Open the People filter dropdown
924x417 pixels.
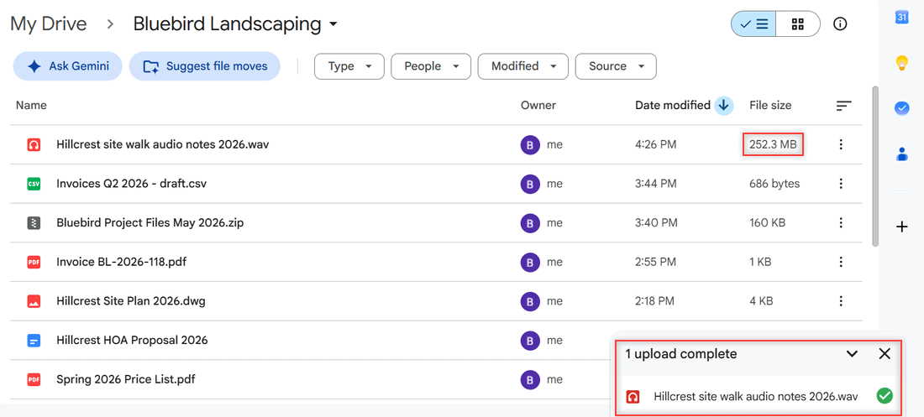click(x=431, y=66)
